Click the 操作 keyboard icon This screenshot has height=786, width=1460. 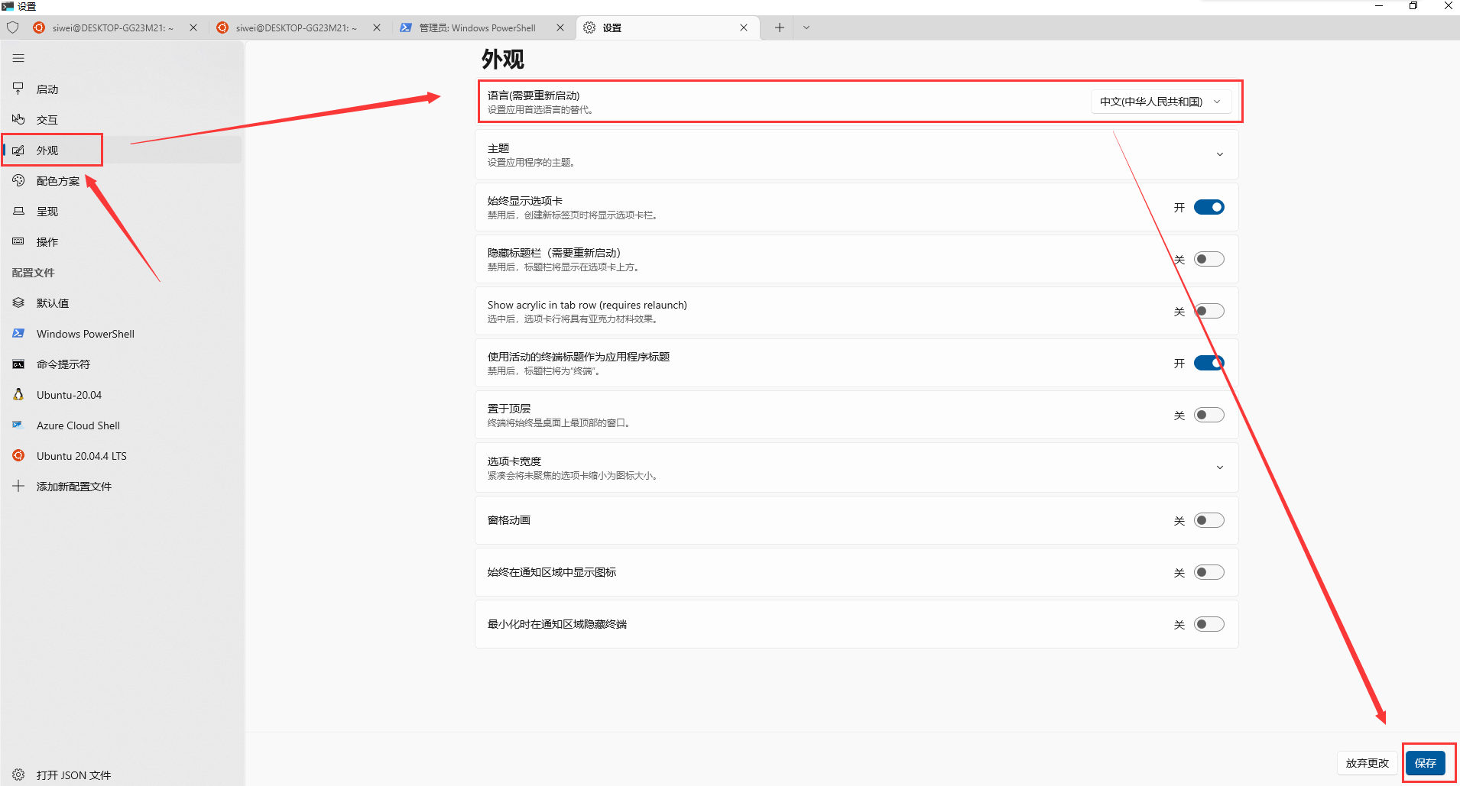pyautogui.click(x=18, y=241)
